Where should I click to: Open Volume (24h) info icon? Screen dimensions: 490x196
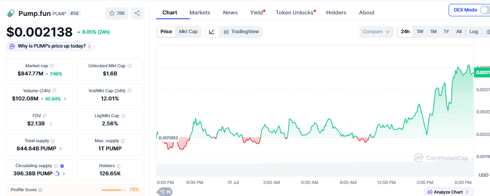[x=54, y=91]
